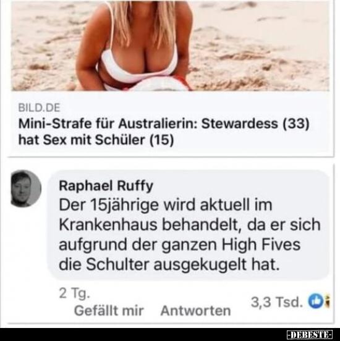Viewport: 340px width, 341px height.
Task: Open Raphael Ruffy's profile picture
Action: pyautogui.click(x=26, y=188)
